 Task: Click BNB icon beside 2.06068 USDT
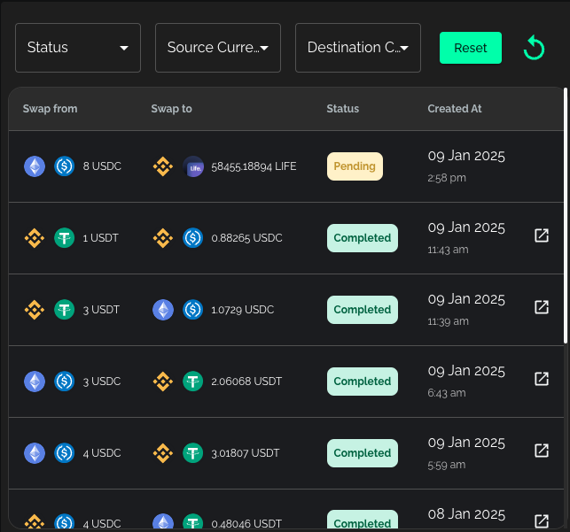click(x=163, y=382)
